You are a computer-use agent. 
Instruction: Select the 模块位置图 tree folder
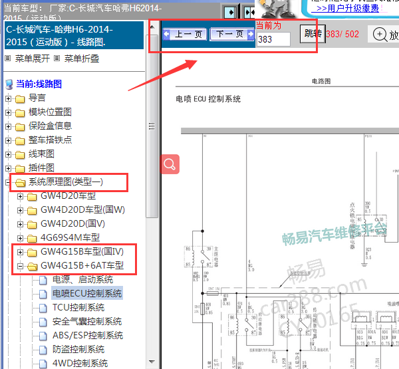(x=50, y=112)
